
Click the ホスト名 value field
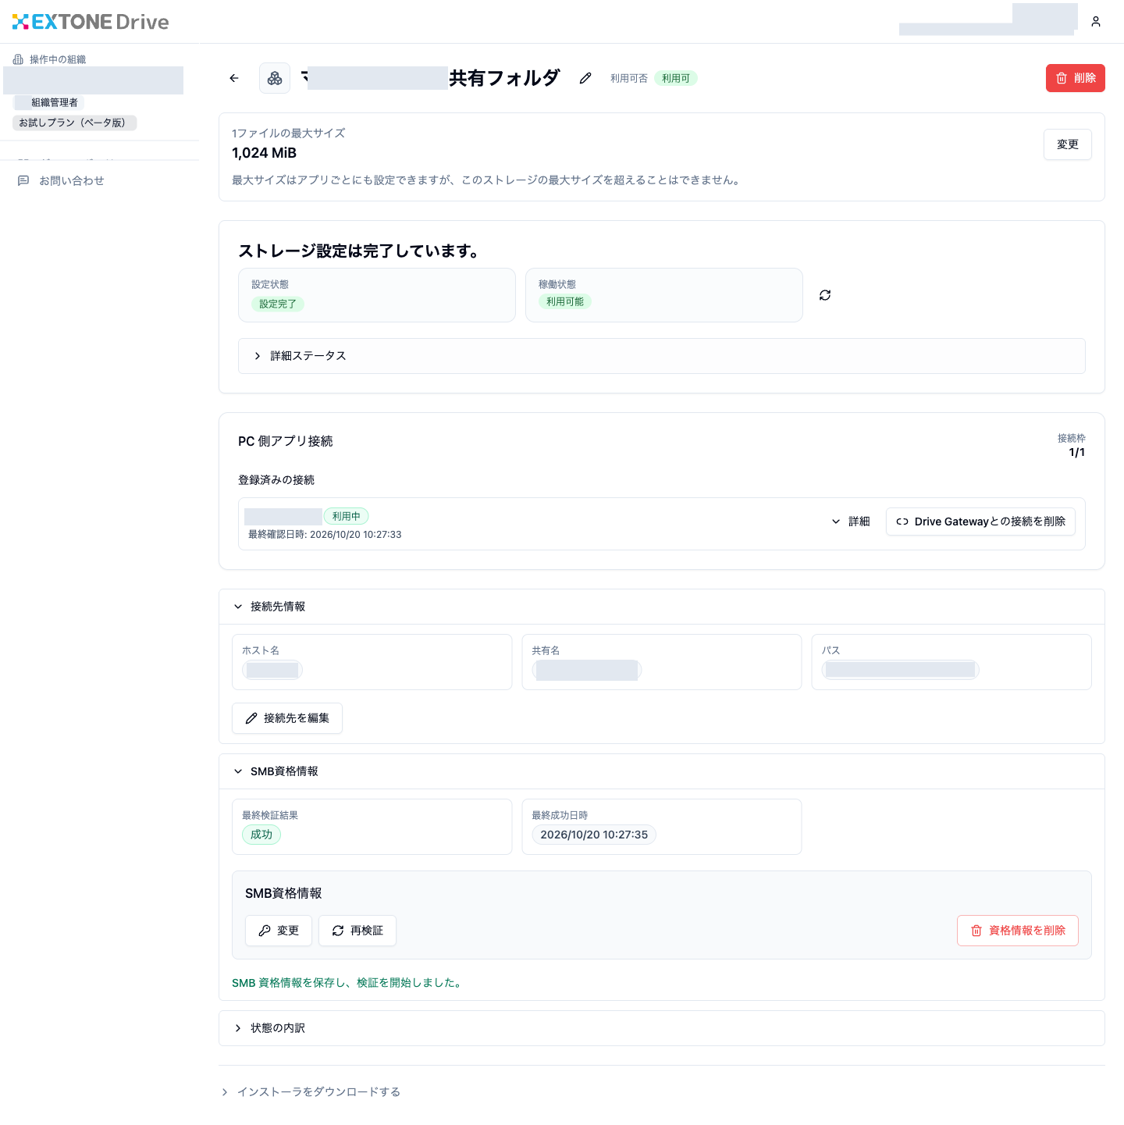pyautogui.click(x=272, y=670)
